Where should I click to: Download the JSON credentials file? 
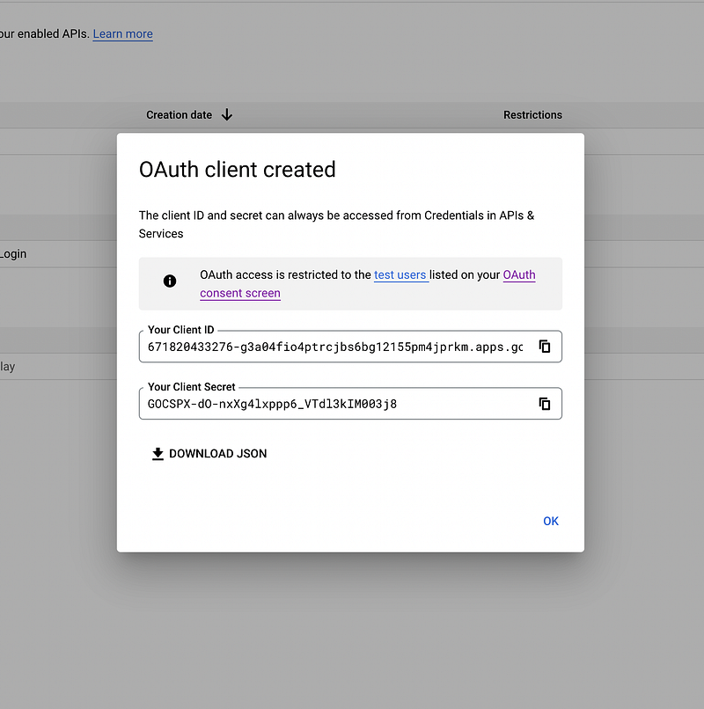(209, 454)
